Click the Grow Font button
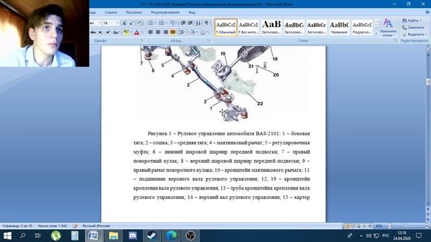The image size is (431, 242). (124, 23)
